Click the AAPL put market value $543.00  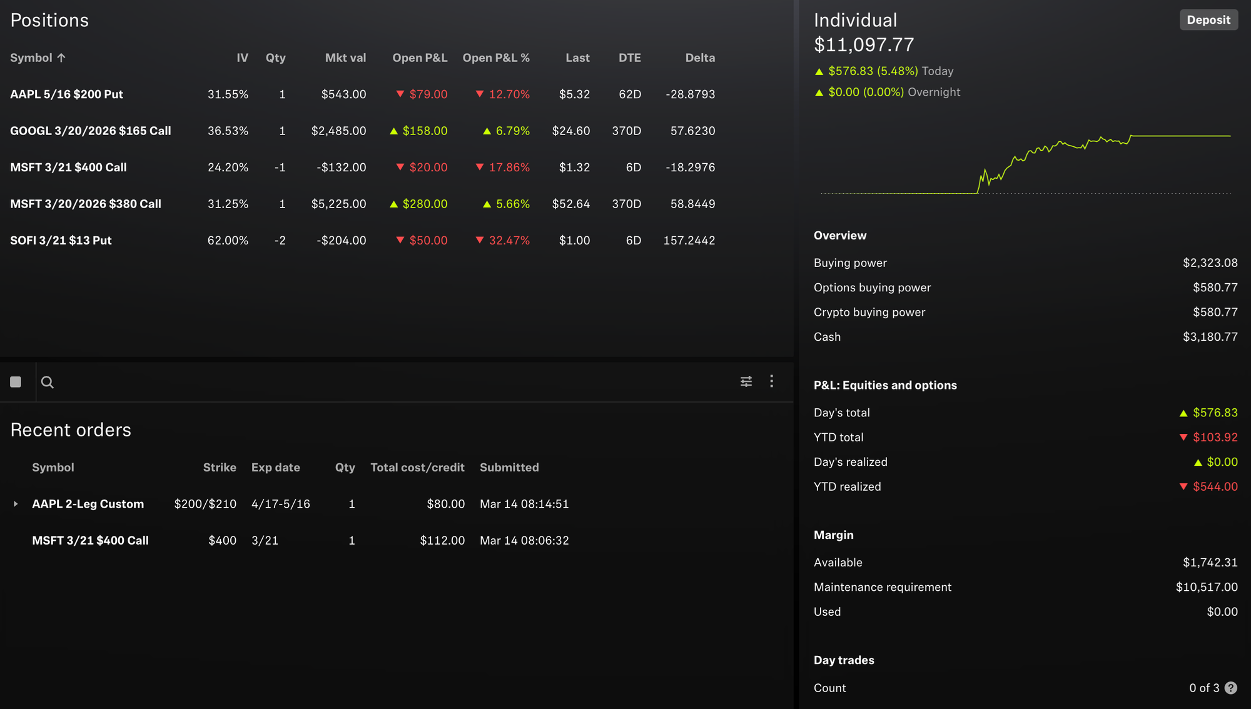[343, 94]
